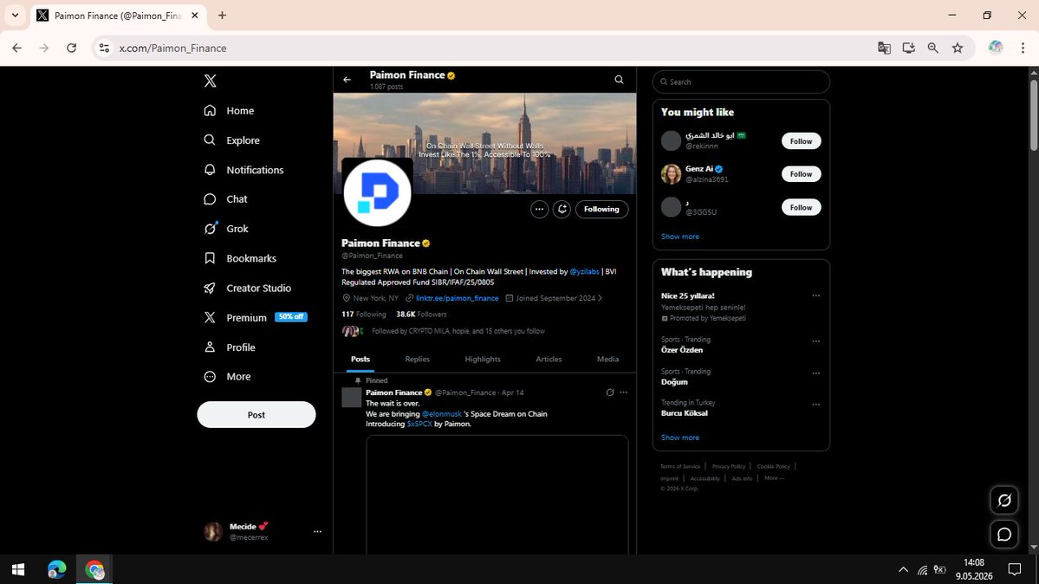This screenshot has width=1039, height=584.
Task: Open the floating chat messages button
Action: 1003,535
